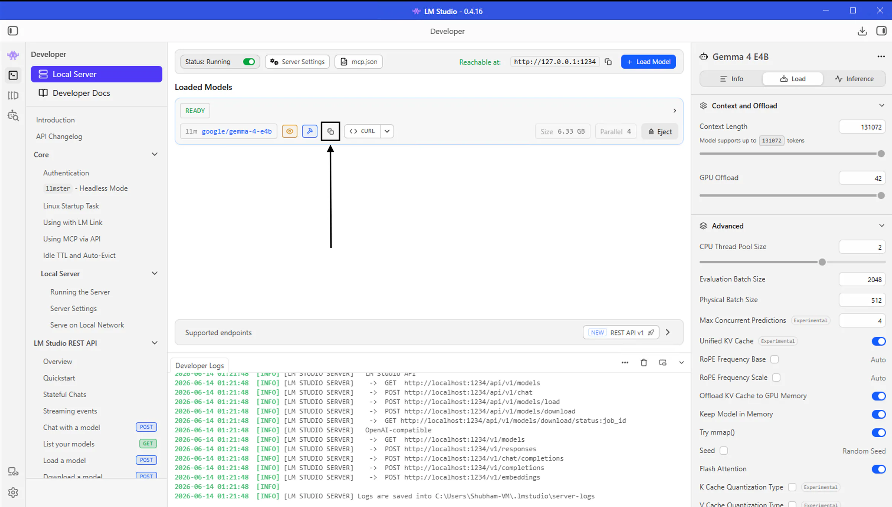Check the RoPE Frequency Base checkbox
The height and width of the screenshot is (507, 892).
coord(775,359)
